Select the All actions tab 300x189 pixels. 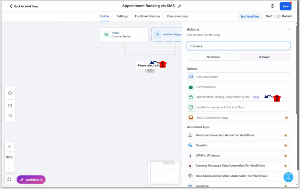213,57
